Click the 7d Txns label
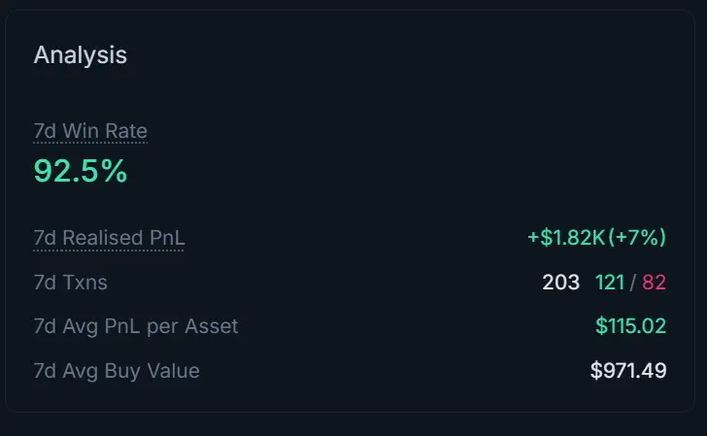 [70, 283]
